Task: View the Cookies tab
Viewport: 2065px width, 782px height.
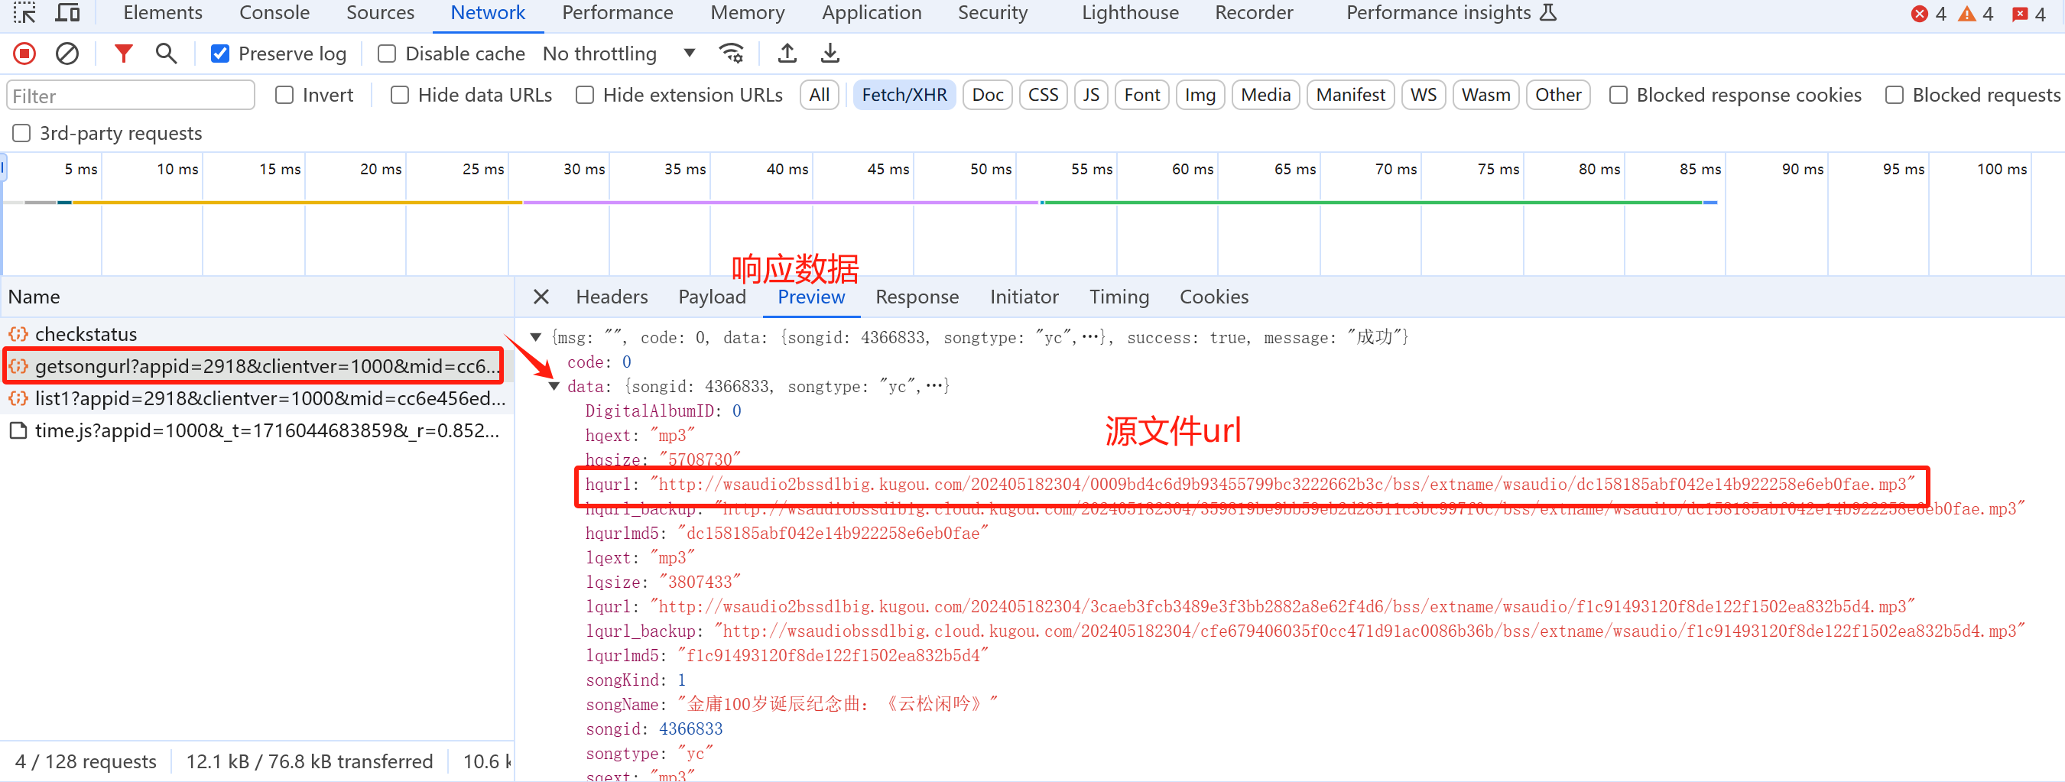Action: (1213, 297)
